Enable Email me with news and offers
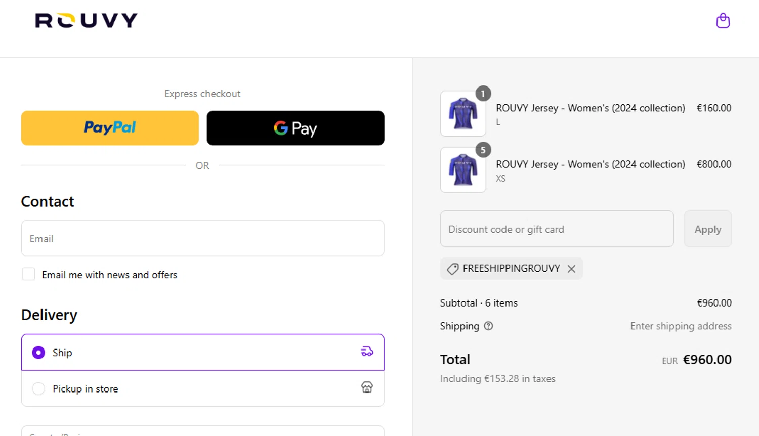 pyautogui.click(x=28, y=274)
